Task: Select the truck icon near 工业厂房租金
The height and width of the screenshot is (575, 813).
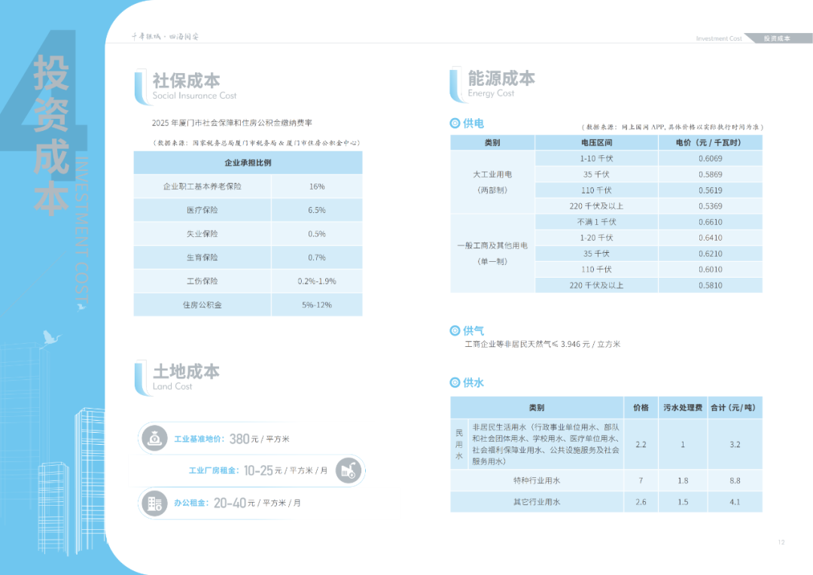Action: click(x=348, y=469)
